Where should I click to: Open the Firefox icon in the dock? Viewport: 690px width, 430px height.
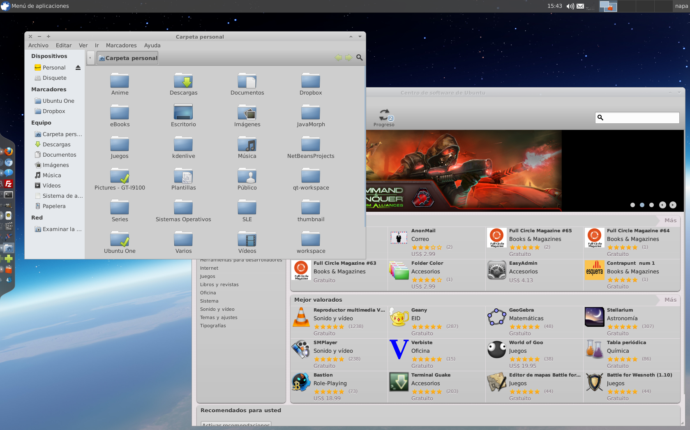point(9,151)
